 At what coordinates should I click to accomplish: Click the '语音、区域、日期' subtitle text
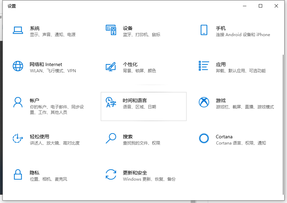pos(140,107)
